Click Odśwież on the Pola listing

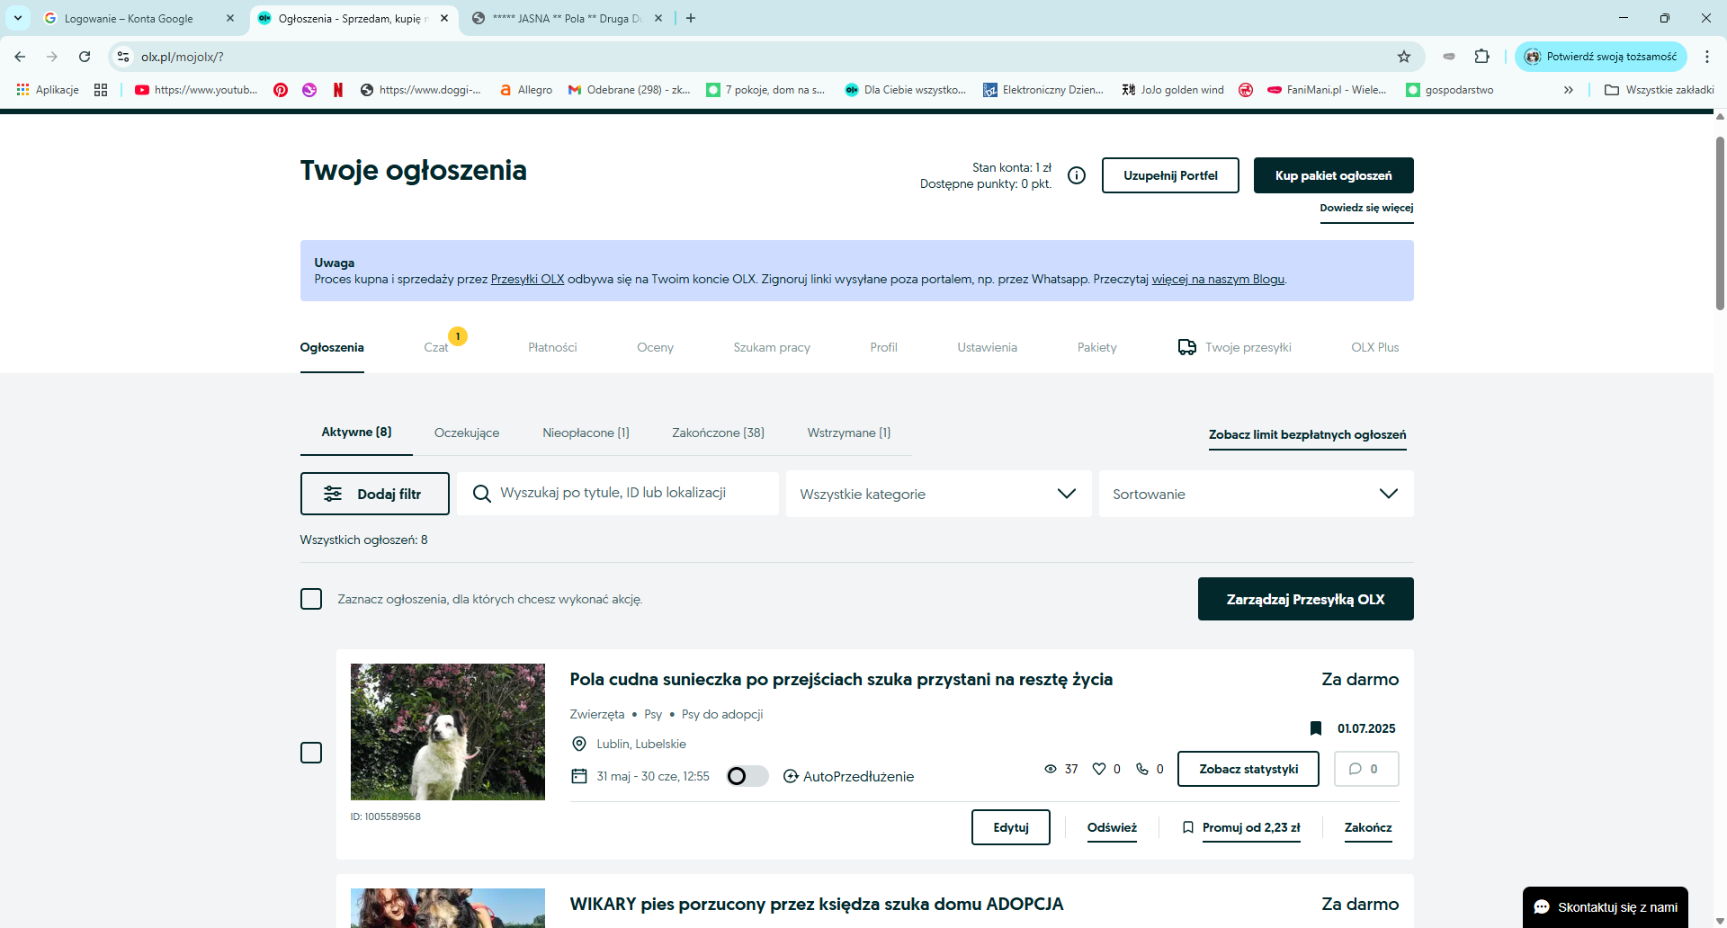point(1112,827)
